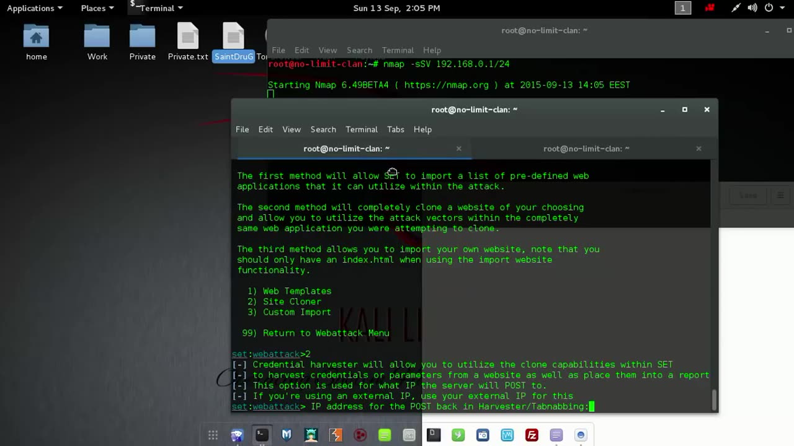
Task: Click the IP address prompt input cursor
Action: tap(592, 406)
